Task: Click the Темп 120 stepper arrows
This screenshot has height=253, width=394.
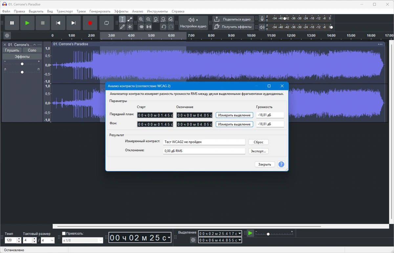Action: click(19, 241)
